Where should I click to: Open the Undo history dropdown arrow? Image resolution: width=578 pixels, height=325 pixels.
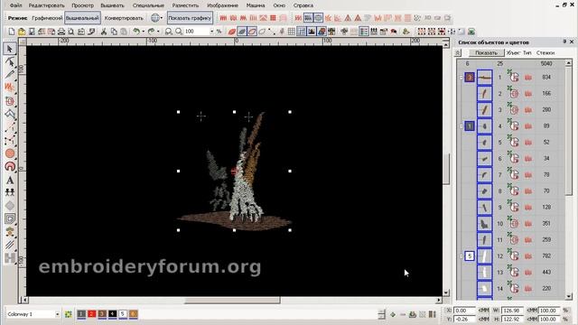[x=144, y=32]
